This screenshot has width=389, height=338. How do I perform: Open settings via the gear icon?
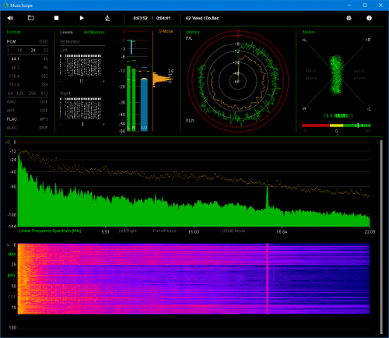point(349,18)
